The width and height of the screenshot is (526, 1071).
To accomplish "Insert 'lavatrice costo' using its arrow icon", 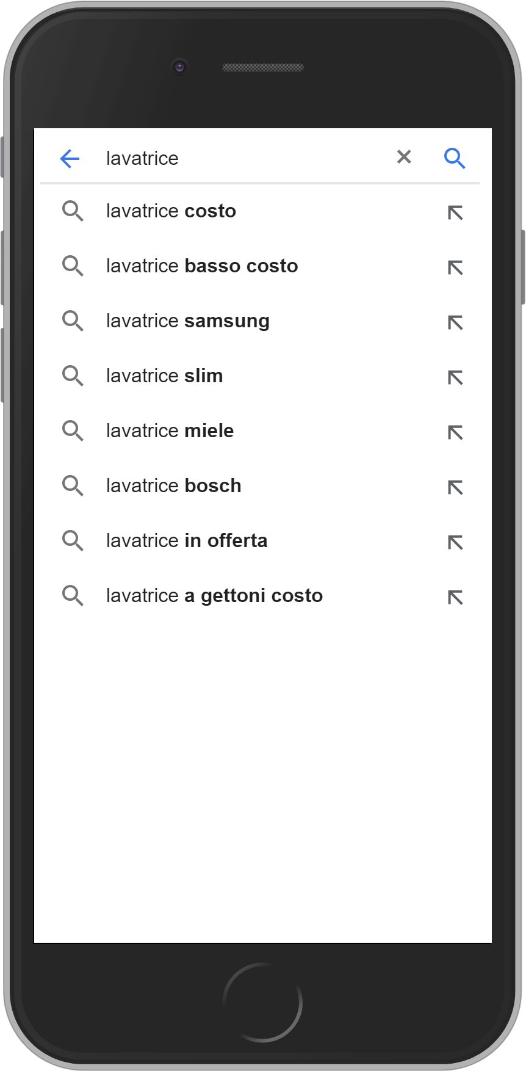I will (455, 212).
